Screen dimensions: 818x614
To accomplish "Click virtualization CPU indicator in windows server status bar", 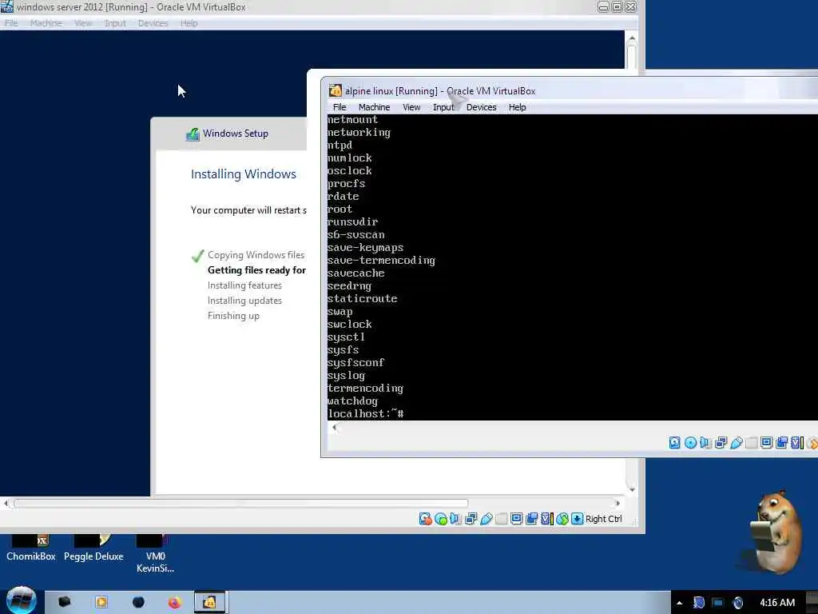I will point(546,519).
